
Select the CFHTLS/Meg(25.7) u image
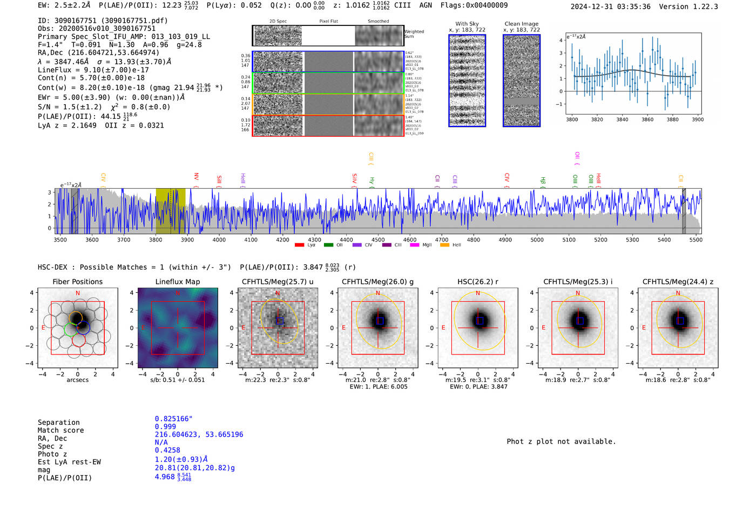278,328
